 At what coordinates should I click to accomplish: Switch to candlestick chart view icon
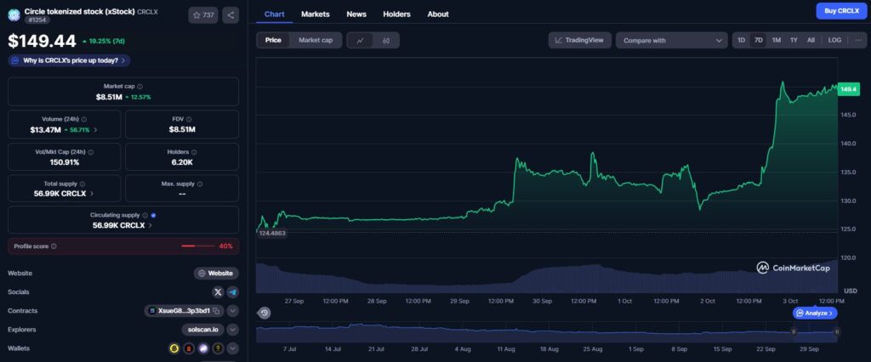[x=385, y=40]
